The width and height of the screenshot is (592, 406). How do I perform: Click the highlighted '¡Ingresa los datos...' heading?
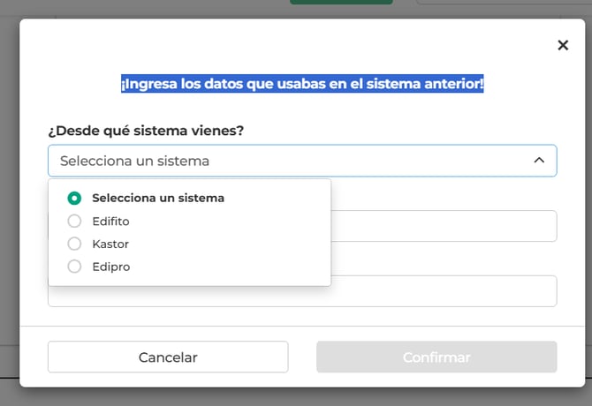point(302,84)
